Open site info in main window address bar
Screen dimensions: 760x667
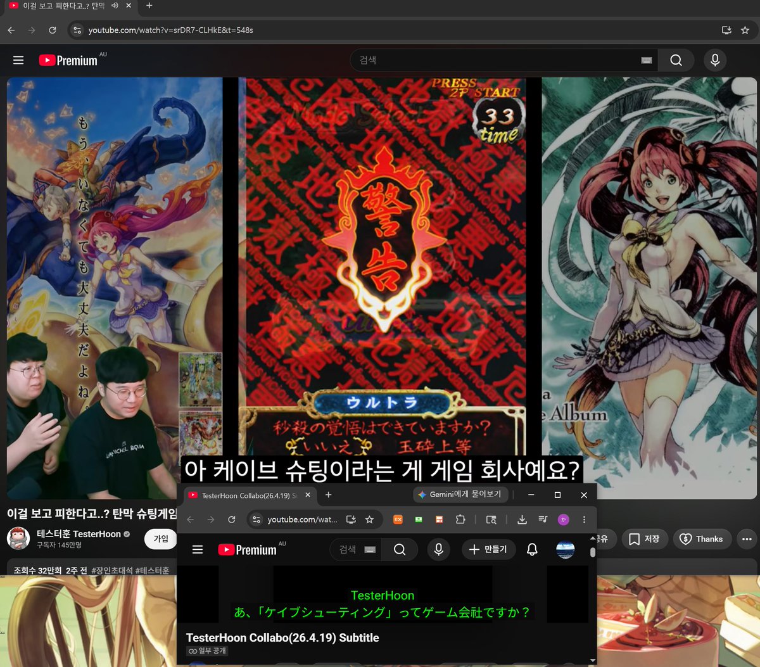[77, 30]
